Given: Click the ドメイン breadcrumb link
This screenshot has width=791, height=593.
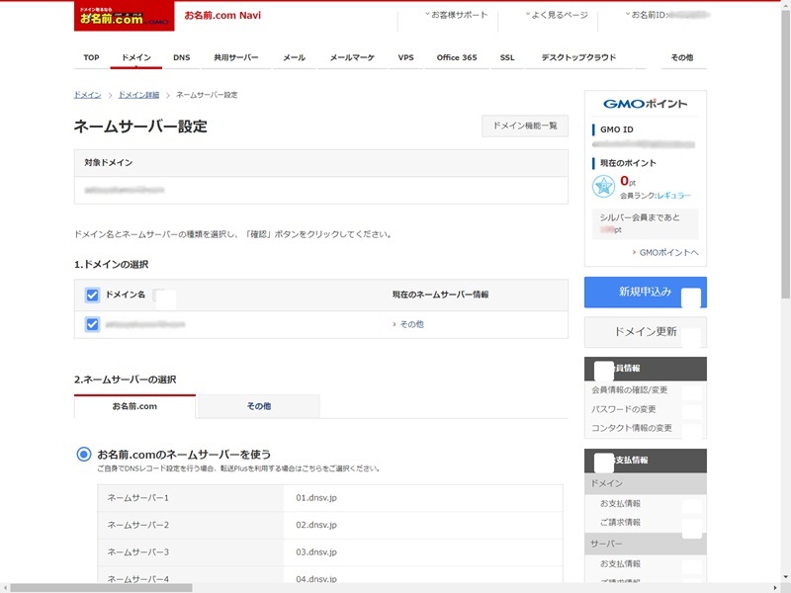Looking at the screenshot, I should point(88,95).
